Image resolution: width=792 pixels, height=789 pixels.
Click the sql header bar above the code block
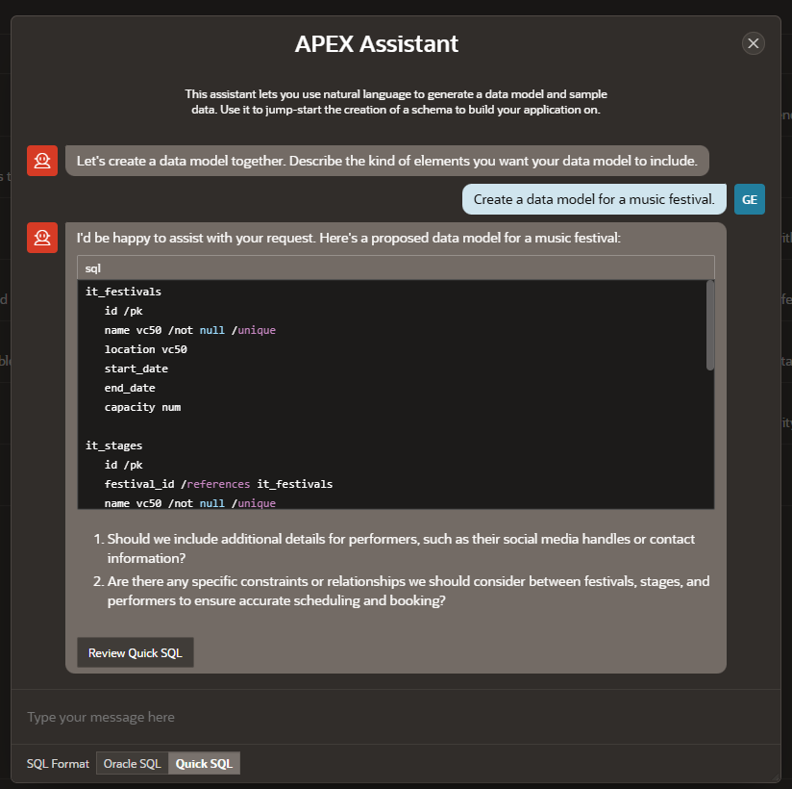[395, 267]
